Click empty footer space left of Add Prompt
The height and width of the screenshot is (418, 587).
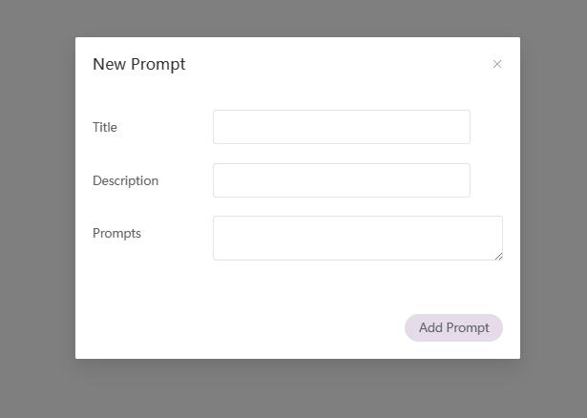pyautogui.click(x=239, y=327)
